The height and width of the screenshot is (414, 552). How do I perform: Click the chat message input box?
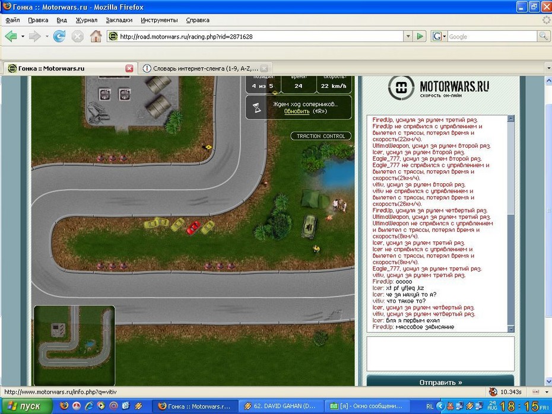(440, 354)
